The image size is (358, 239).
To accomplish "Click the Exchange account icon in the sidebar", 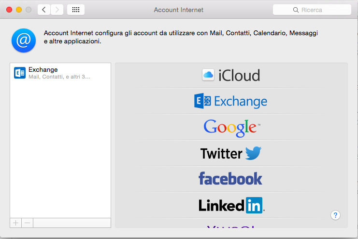I will click(x=20, y=73).
